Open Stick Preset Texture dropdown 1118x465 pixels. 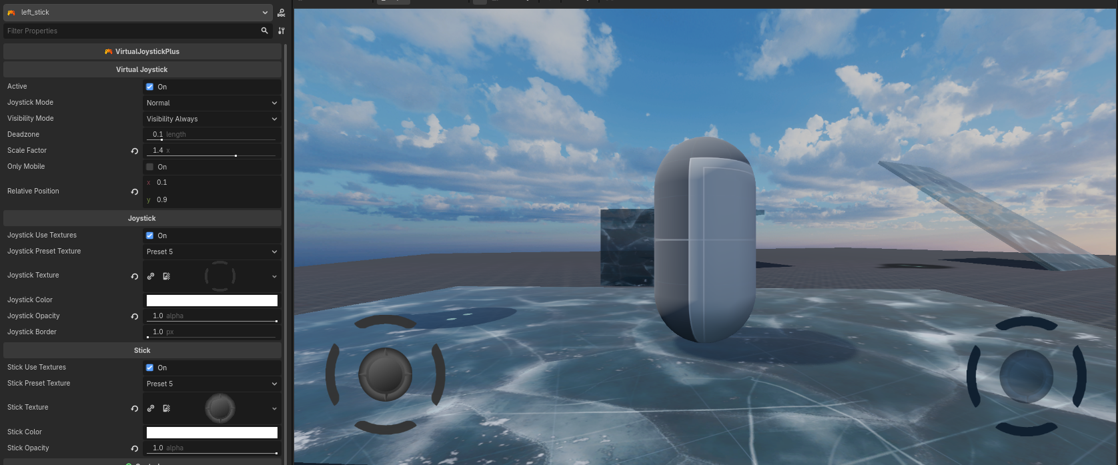pyautogui.click(x=212, y=384)
